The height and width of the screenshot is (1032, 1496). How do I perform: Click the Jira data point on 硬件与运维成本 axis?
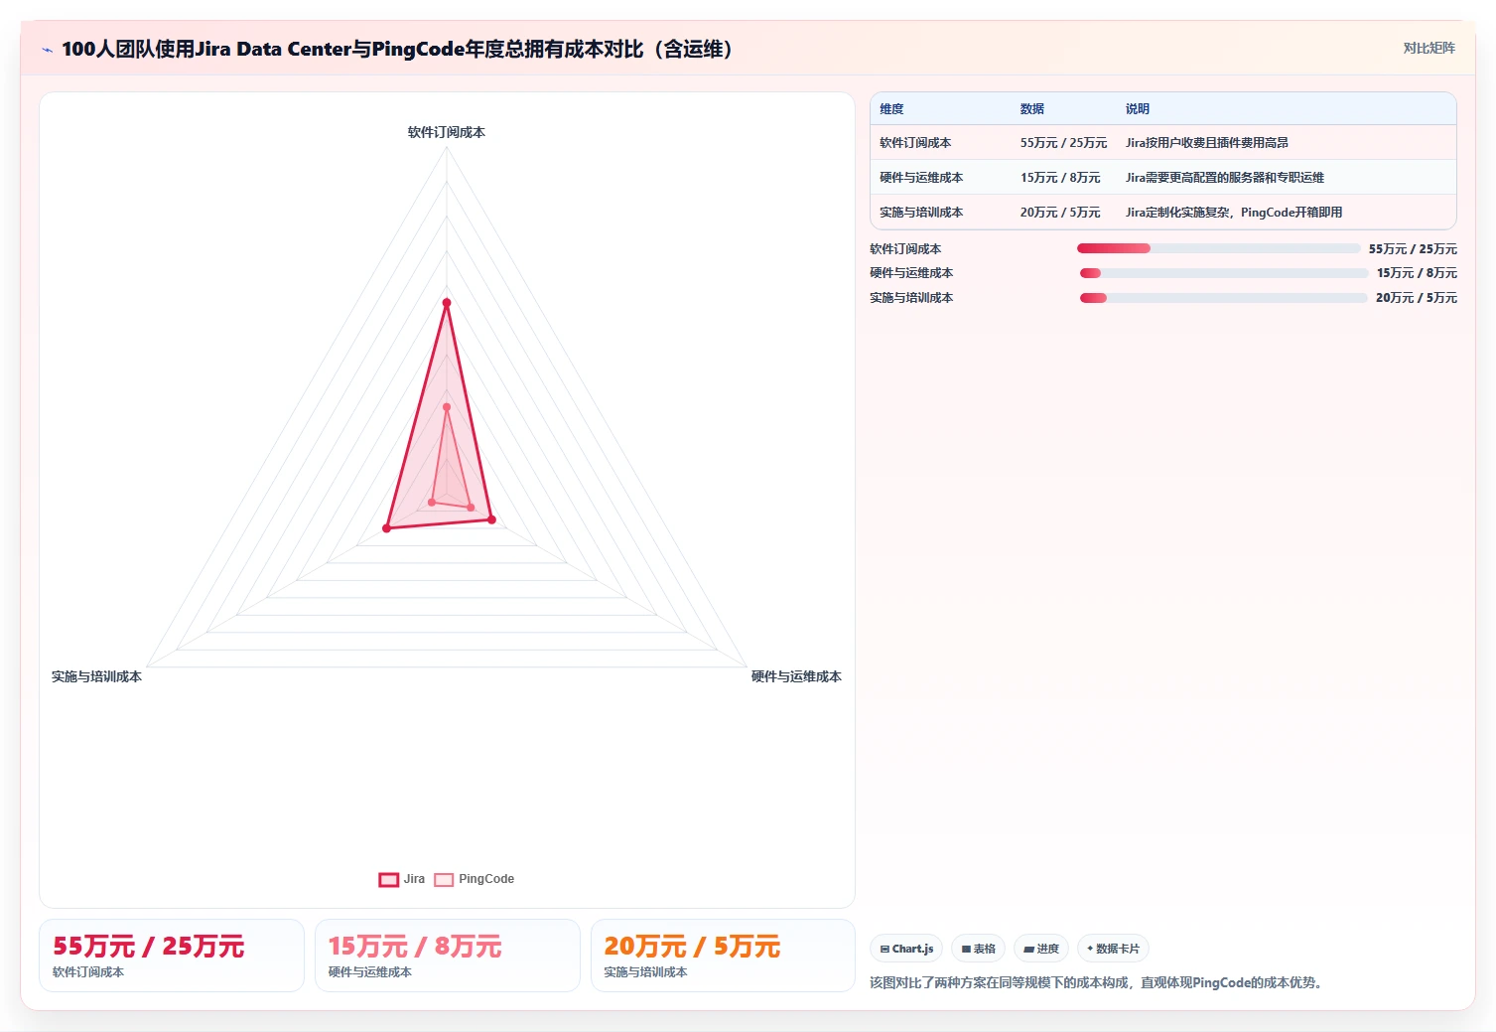click(491, 519)
